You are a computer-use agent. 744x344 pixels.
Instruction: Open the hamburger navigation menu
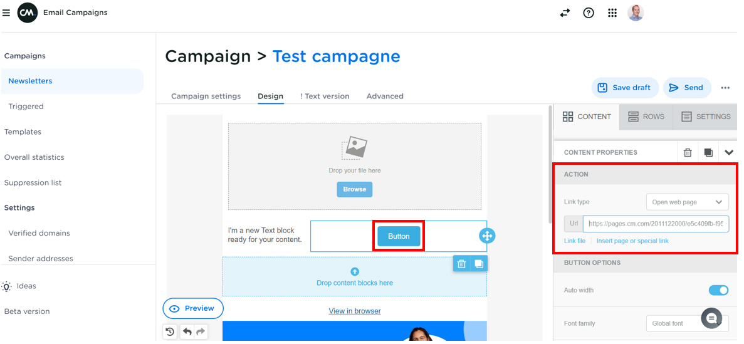[x=6, y=13]
